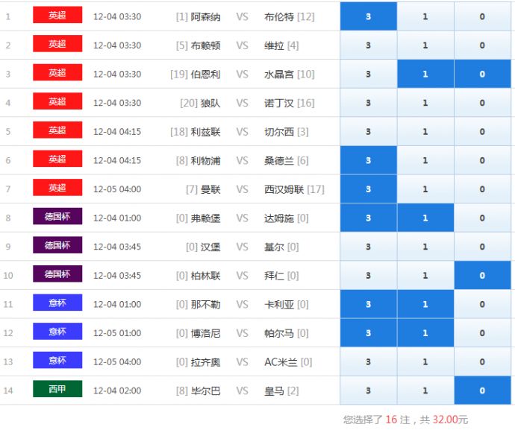Select the 1 option for 利物浦 vs 桑德兰
The height and width of the screenshot is (433, 515).
tap(425, 160)
